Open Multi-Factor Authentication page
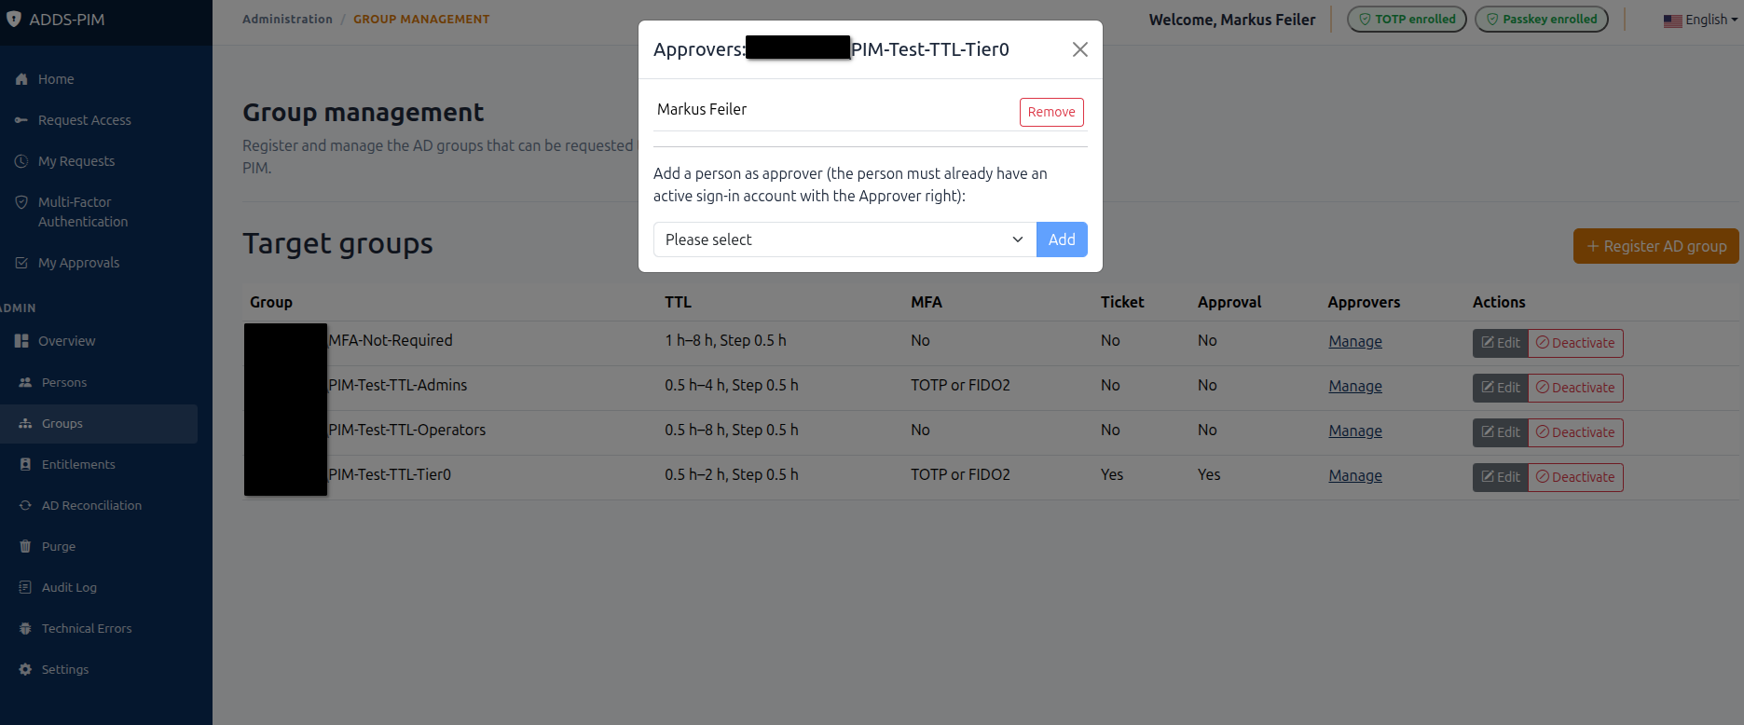Screen dimensions: 1744x725 tap(83, 212)
